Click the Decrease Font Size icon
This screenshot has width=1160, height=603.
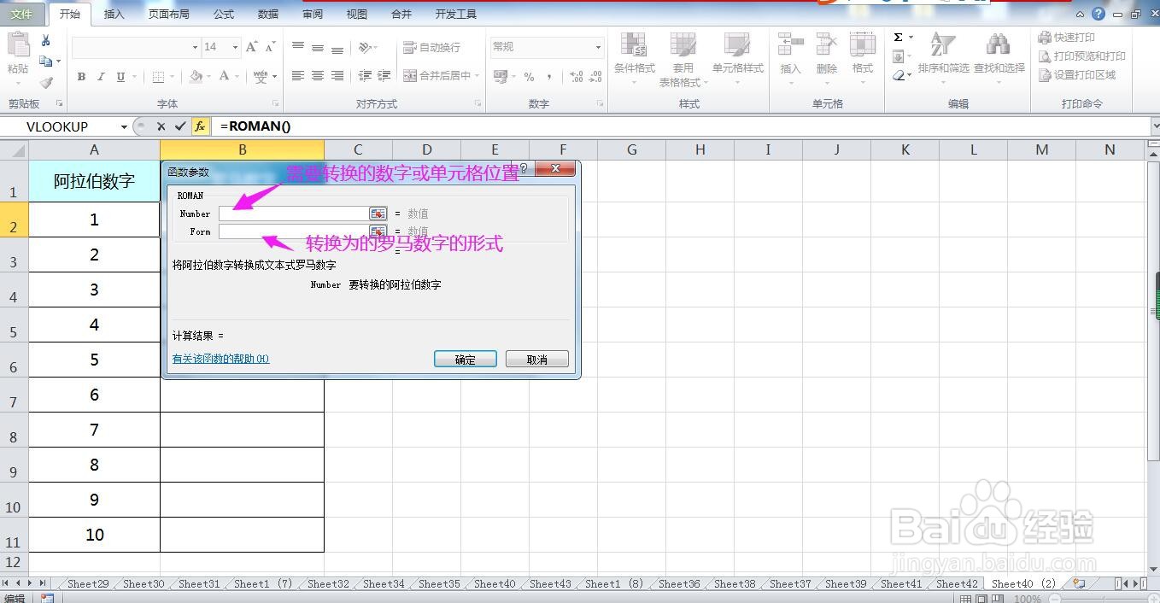click(x=271, y=47)
